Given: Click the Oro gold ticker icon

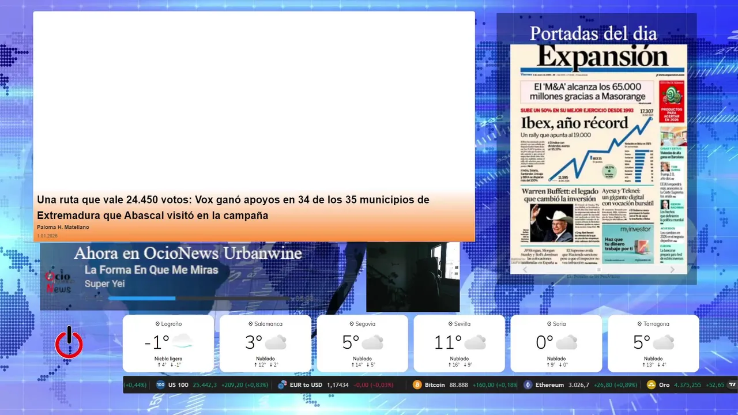Looking at the screenshot, I should tap(652, 384).
